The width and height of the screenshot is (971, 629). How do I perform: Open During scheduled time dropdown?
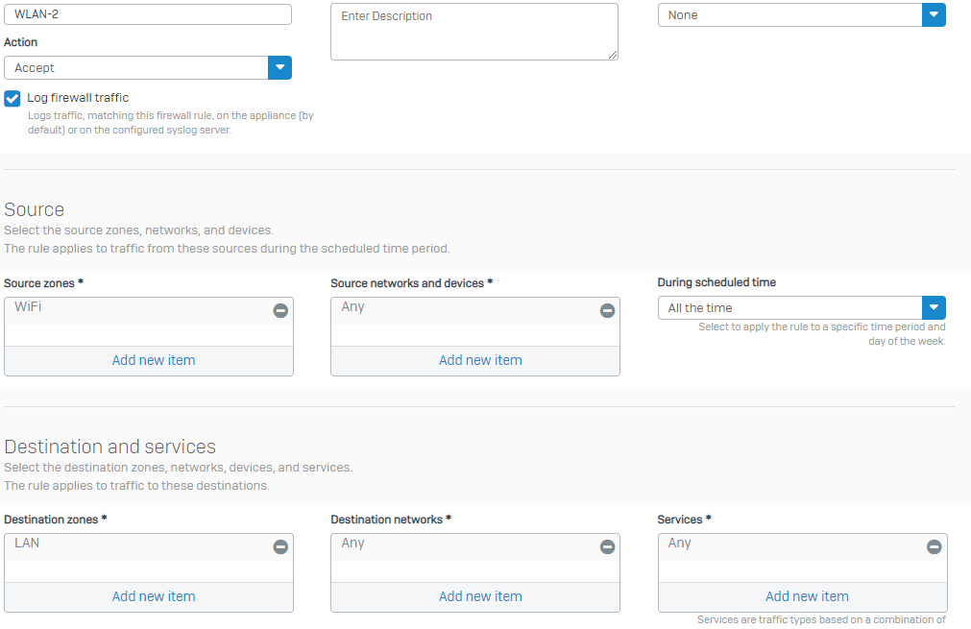coord(934,308)
